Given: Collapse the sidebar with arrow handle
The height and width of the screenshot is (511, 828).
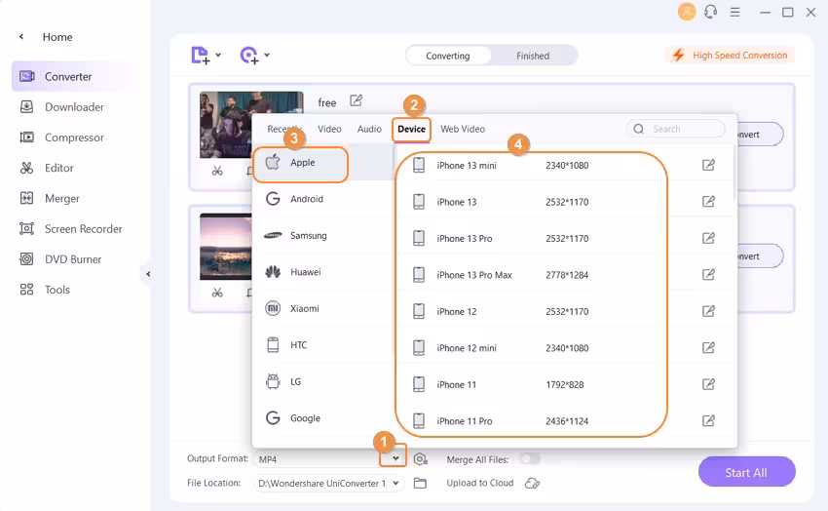Looking at the screenshot, I should 148,274.
